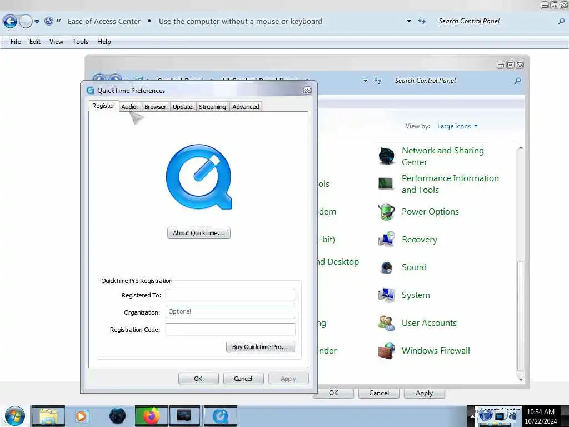Confirm QuickTime Preferences with OK

click(x=198, y=378)
